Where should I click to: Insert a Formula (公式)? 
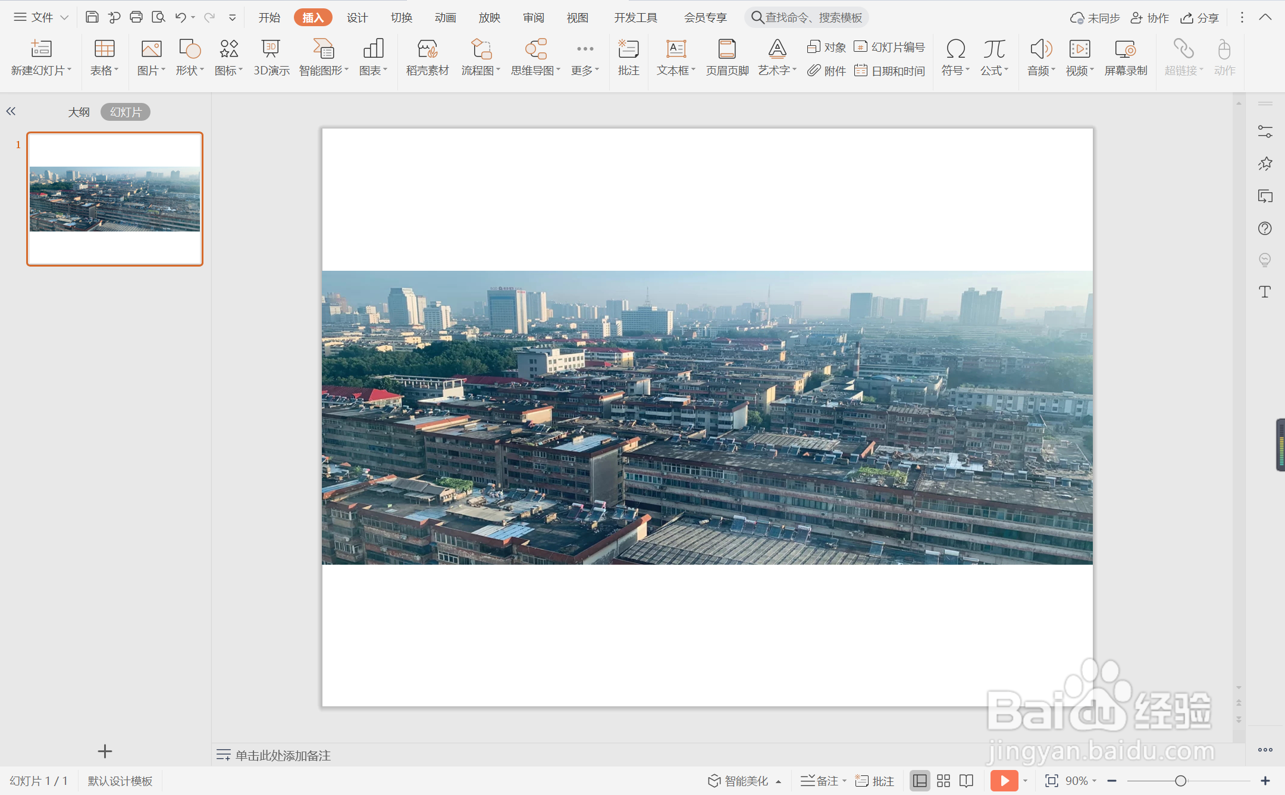pos(994,58)
